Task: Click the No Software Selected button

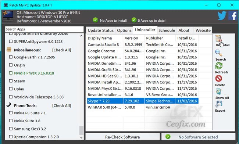Action: pos(198,137)
